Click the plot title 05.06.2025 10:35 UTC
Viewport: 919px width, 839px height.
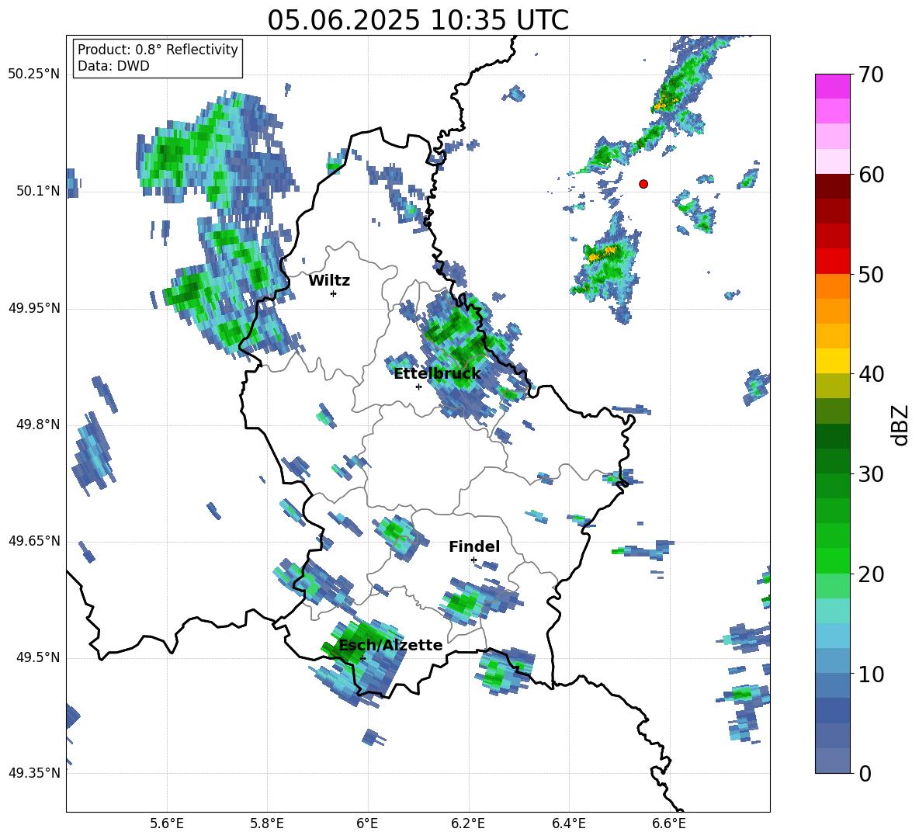[x=418, y=20]
